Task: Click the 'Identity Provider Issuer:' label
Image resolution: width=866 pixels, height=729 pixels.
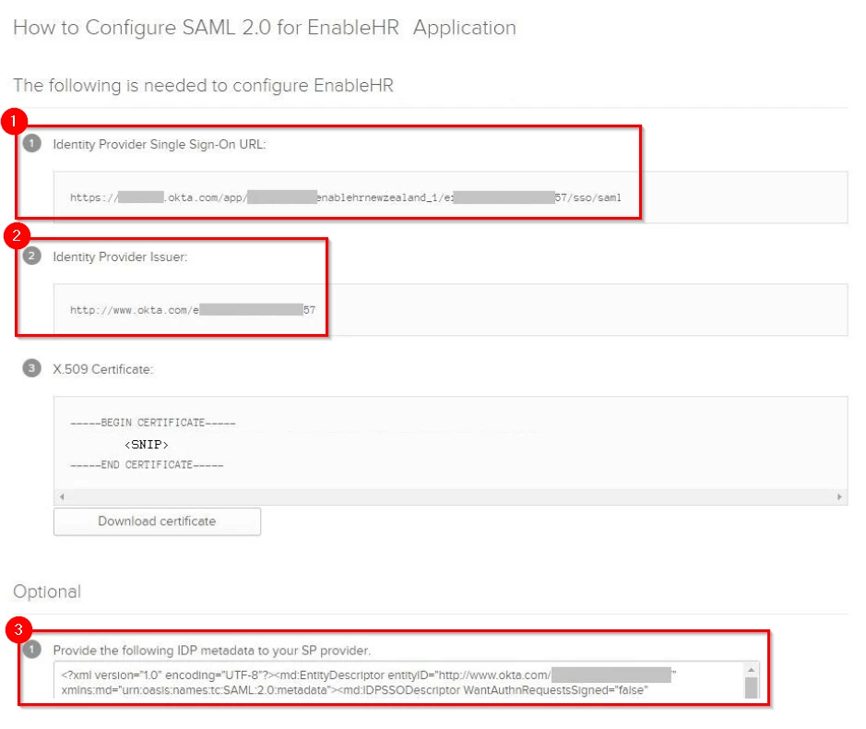Action: pos(120,257)
